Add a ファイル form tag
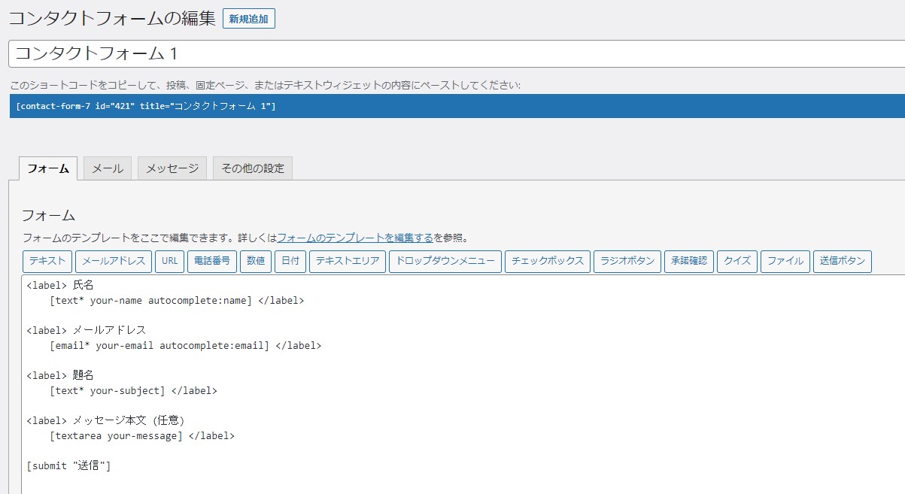The image size is (905, 494). [x=785, y=261]
